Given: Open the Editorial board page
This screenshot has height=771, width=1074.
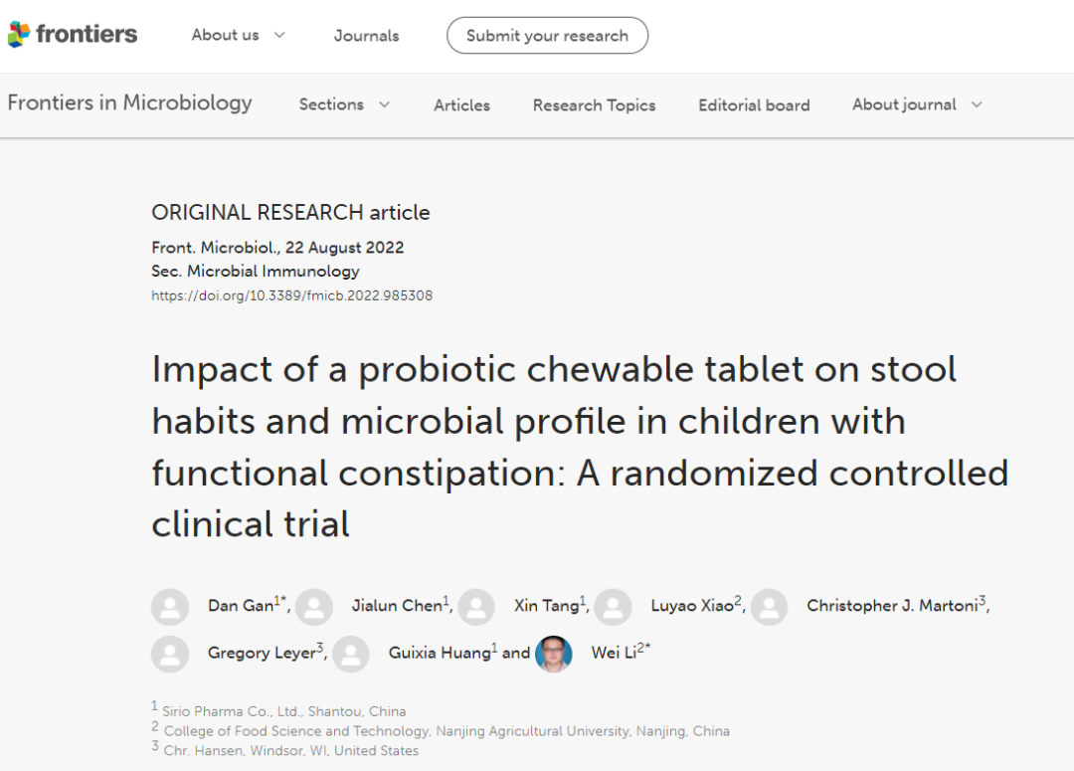Looking at the screenshot, I should (754, 104).
